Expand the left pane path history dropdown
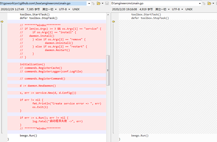Screen dimensions: 217x142 (89, 4)
